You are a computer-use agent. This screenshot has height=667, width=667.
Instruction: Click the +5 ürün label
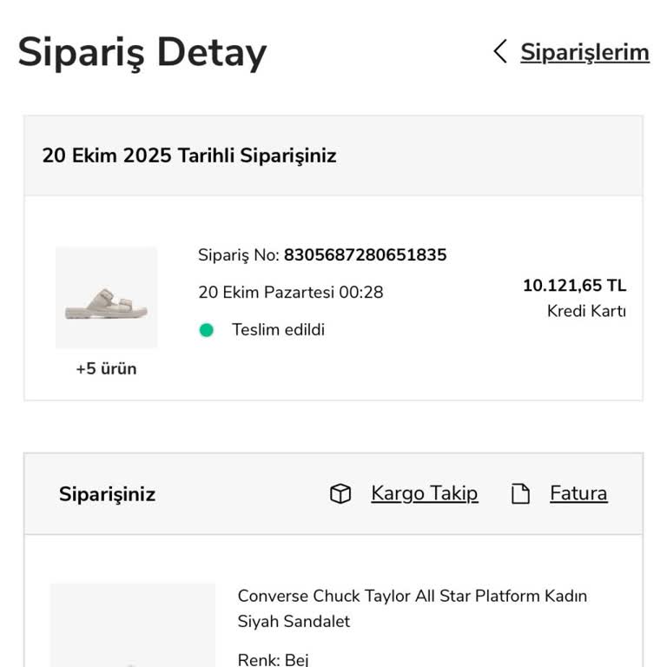106,368
